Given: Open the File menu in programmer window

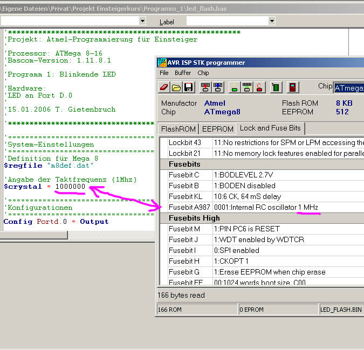Looking at the screenshot, I should 164,73.
